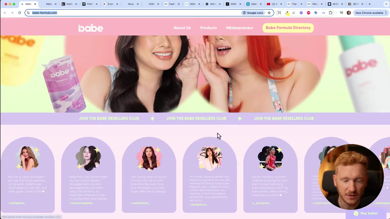Open the About Us page
The width and height of the screenshot is (390, 219).
coord(182,28)
